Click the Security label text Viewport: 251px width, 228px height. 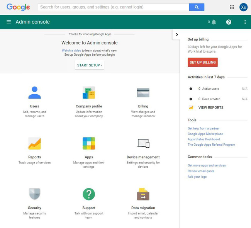tap(34, 208)
